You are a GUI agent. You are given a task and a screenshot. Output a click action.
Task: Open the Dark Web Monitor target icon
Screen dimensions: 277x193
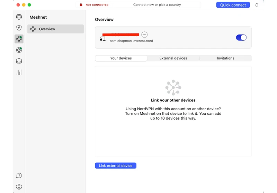tap(19, 50)
